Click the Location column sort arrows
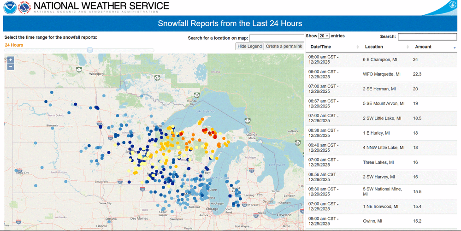This screenshot has width=461, height=231. point(408,47)
